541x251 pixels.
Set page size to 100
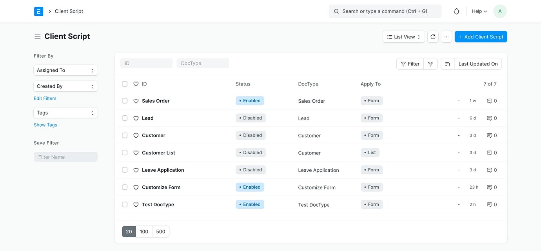144,231
